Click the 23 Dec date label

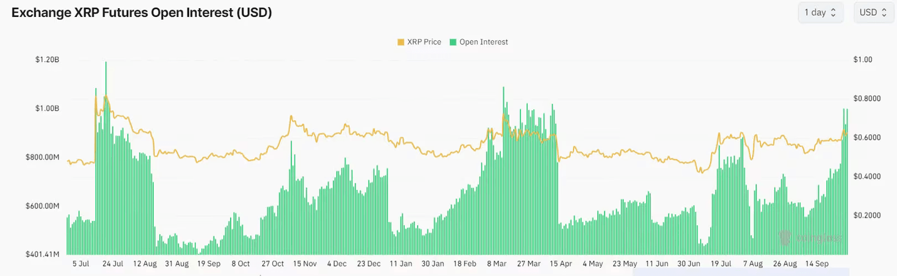(368, 264)
